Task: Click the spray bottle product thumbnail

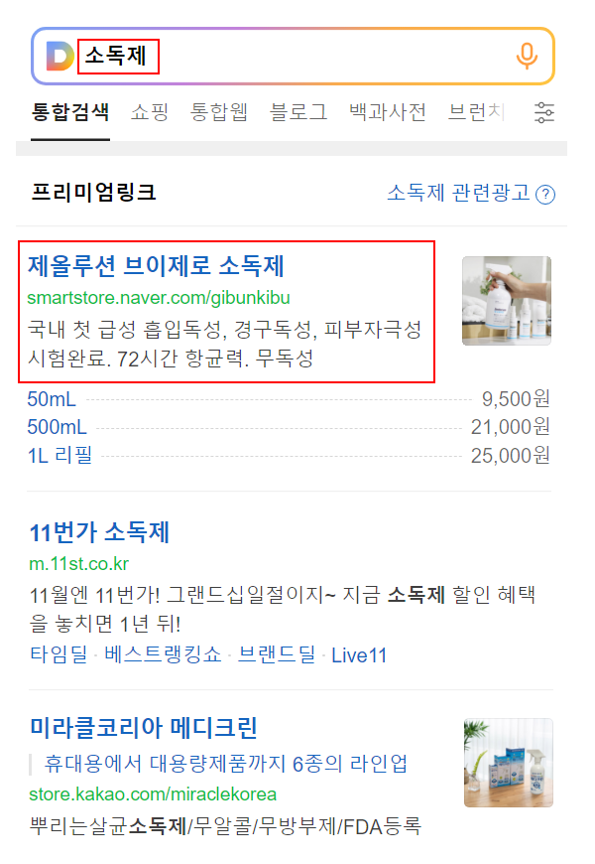Action: (507, 301)
